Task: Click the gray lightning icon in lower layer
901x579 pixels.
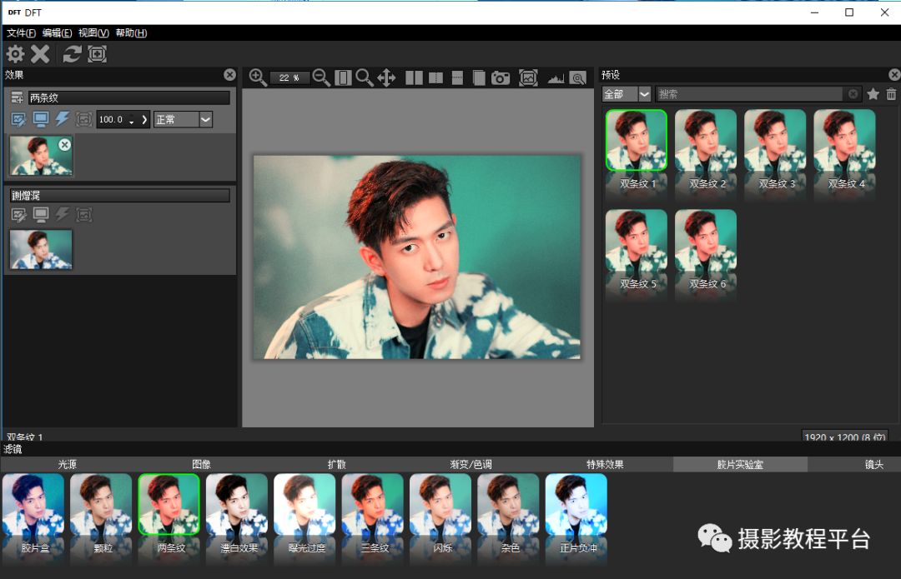Action: click(x=62, y=214)
